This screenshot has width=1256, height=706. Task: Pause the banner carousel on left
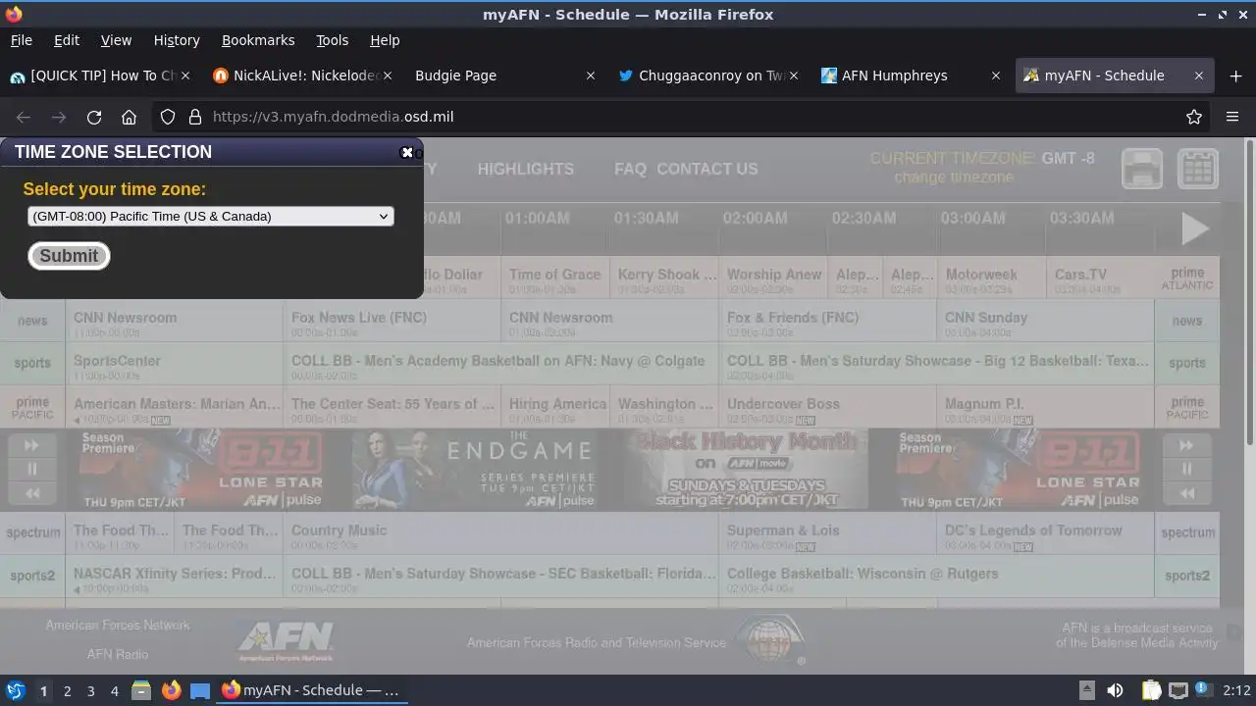click(x=31, y=469)
